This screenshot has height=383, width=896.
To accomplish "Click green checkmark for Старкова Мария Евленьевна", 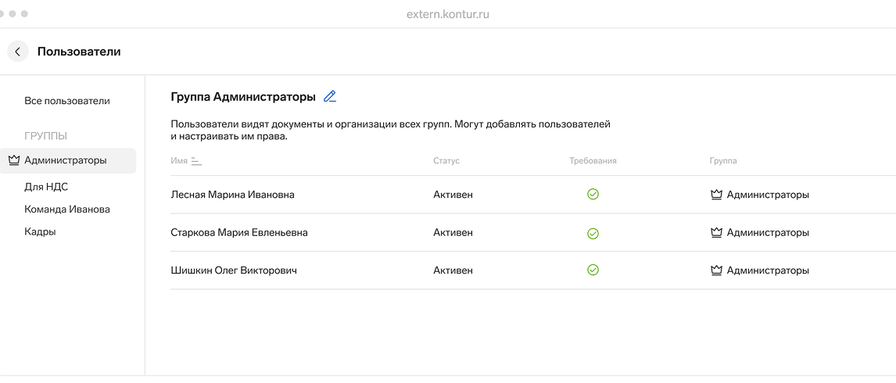I will pos(593,233).
